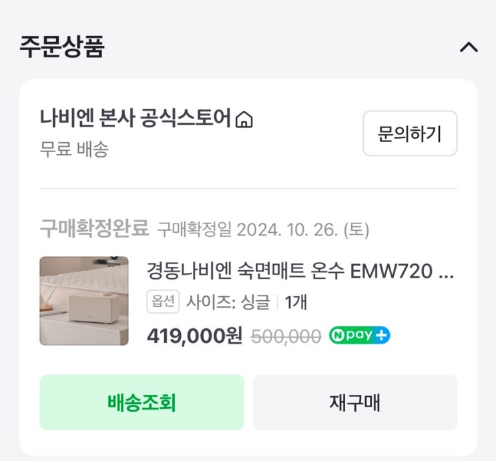
Task: Click the crossed-out 500,000 original price
Action: pyautogui.click(x=286, y=336)
